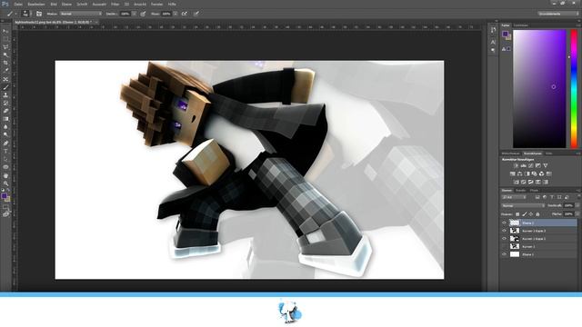This screenshot has width=582, height=327.
Task: Hide the top Ebene 2 layer
Action: pyautogui.click(x=504, y=223)
